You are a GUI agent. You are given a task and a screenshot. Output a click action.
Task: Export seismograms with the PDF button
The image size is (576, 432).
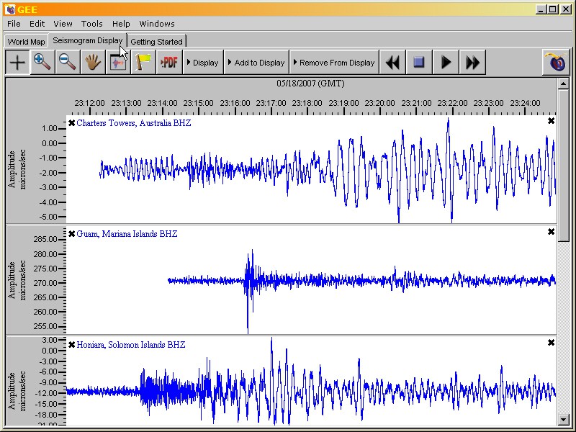[169, 63]
